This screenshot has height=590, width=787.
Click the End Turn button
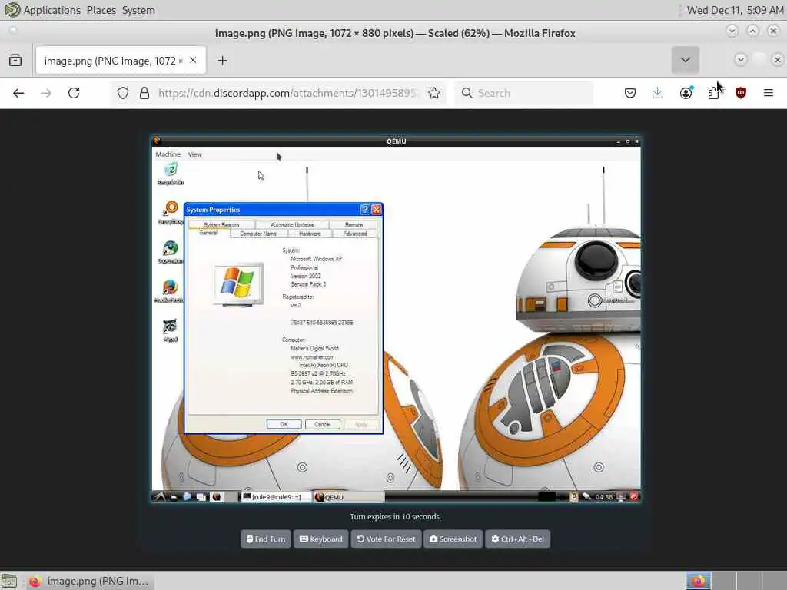pos(265,539)
